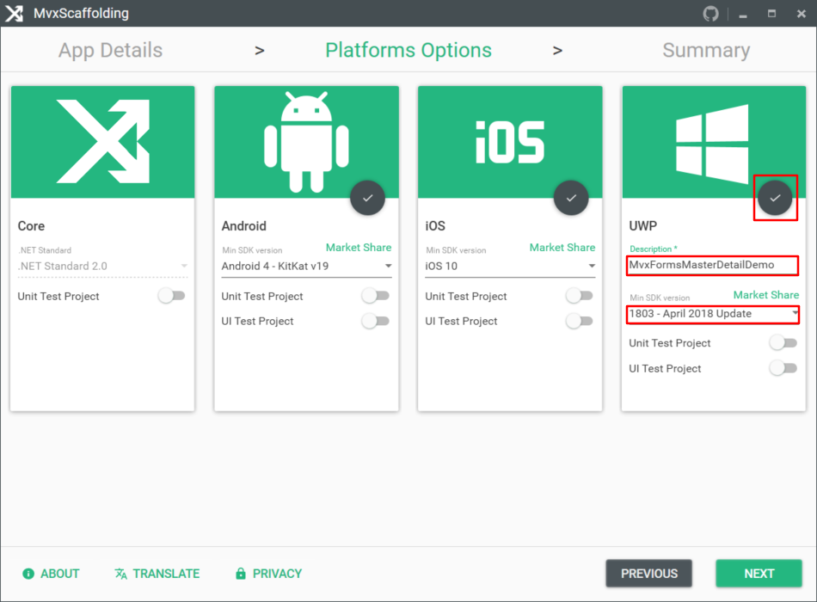Image resolution: width=817 pixels, height=602 pixels.
Task: Enable Android UI Test Project switch
Action: coord(376,321)
